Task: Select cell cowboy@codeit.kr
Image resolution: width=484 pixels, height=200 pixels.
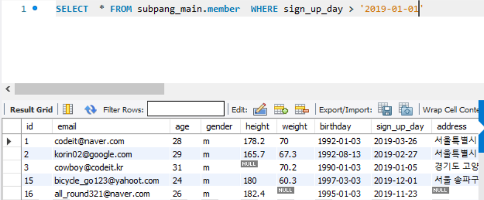Action: pyautogui.click(x=89, y=168)
